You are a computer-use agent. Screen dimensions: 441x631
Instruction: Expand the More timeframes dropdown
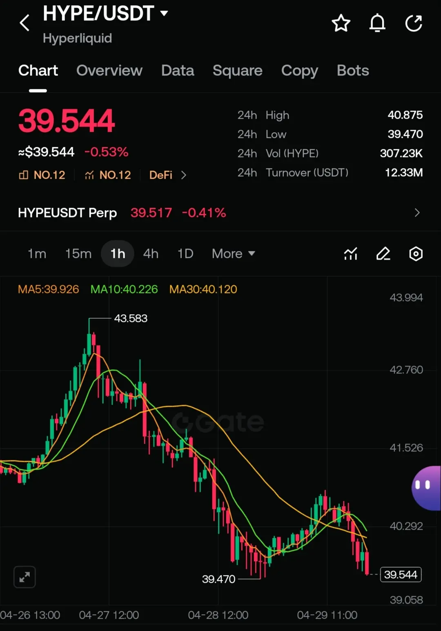234,254
